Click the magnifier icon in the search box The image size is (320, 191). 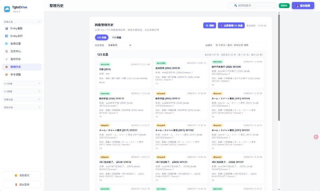pyautogui.click(x=236, y=6)
